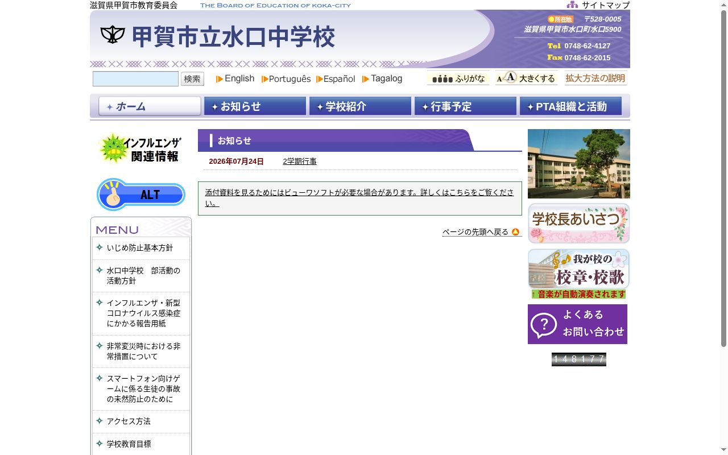Open スマートフォン向けゲーム事故防止 menu item
The width and height of the screenshot is (728, 455).
pos(143,389)
